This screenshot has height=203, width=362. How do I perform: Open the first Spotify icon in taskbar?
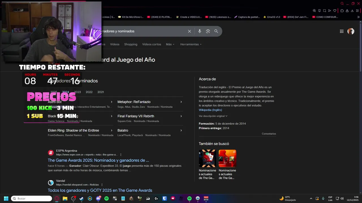pos(106,198)
